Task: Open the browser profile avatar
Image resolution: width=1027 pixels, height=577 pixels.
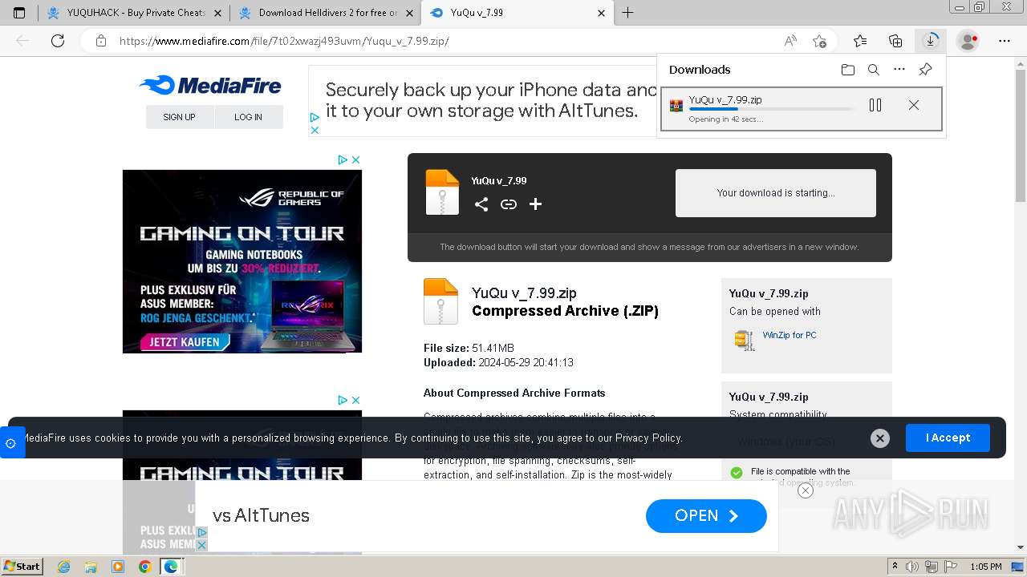Action: [968, 41]
